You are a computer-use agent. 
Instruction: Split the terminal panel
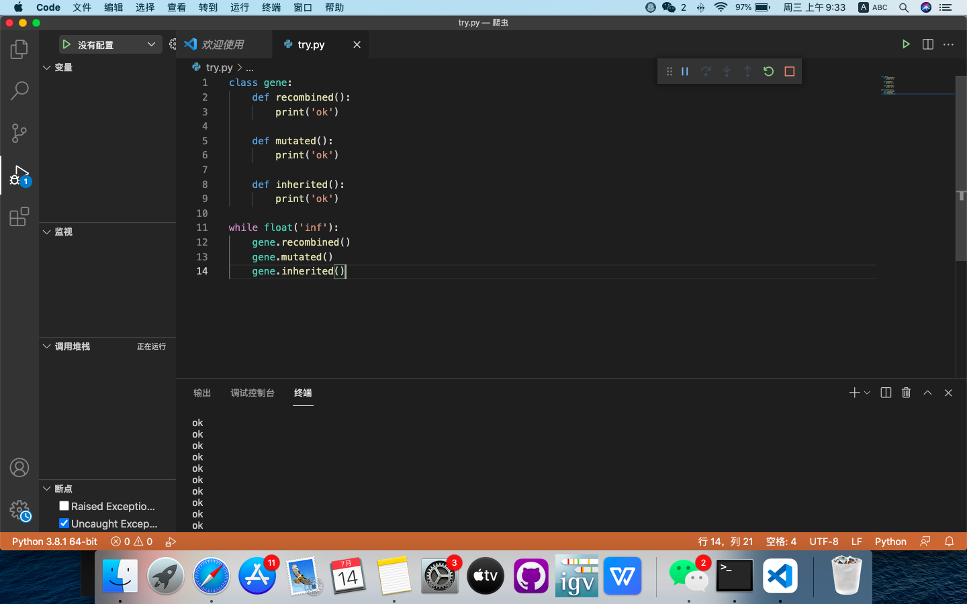click(886, 393)
